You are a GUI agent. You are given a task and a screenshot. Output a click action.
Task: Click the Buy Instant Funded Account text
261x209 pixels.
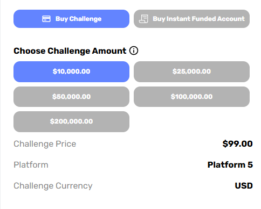(198, 19)
